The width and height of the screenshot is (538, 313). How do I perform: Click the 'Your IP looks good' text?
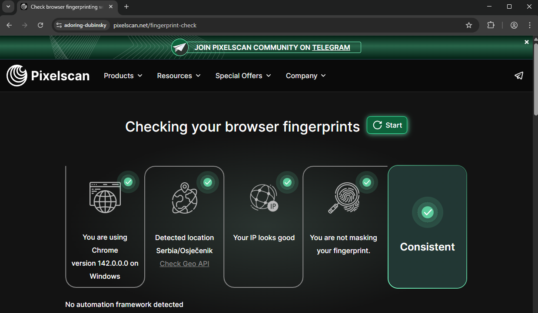coord(264,237)
